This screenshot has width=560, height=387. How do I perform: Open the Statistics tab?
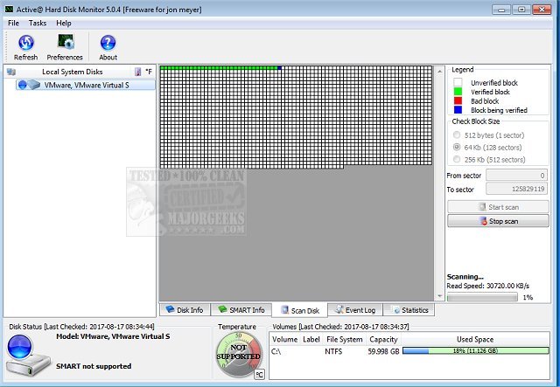pos(409,310)
